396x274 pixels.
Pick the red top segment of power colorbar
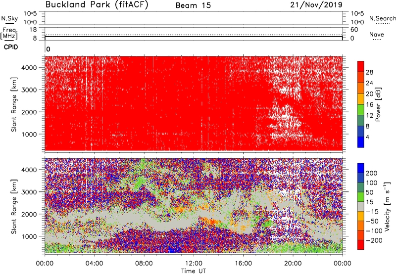coord(361,67)
